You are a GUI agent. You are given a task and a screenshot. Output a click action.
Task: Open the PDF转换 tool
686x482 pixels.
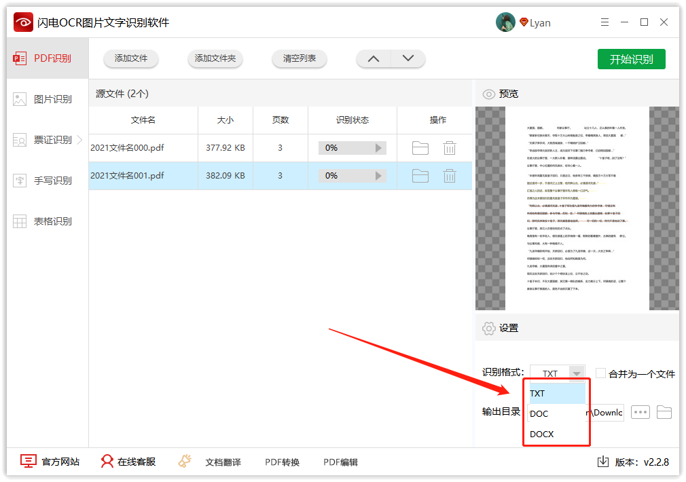tap(282, 462)
